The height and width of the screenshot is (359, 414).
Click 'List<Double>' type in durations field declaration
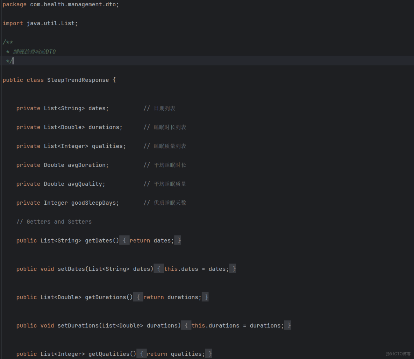coord(64,127)
